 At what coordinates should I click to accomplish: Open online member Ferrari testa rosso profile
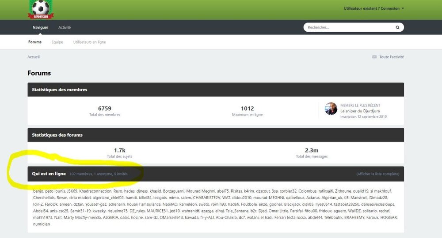click(290, 217)
